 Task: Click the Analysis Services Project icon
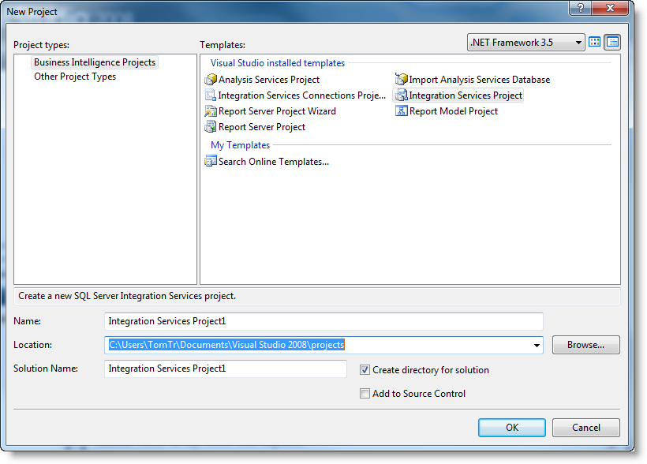pos(211,79)
